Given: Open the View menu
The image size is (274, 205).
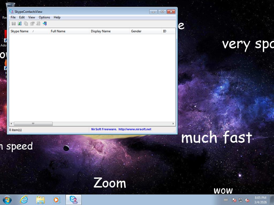Looking at the screenshot, I should click(32, 17).
